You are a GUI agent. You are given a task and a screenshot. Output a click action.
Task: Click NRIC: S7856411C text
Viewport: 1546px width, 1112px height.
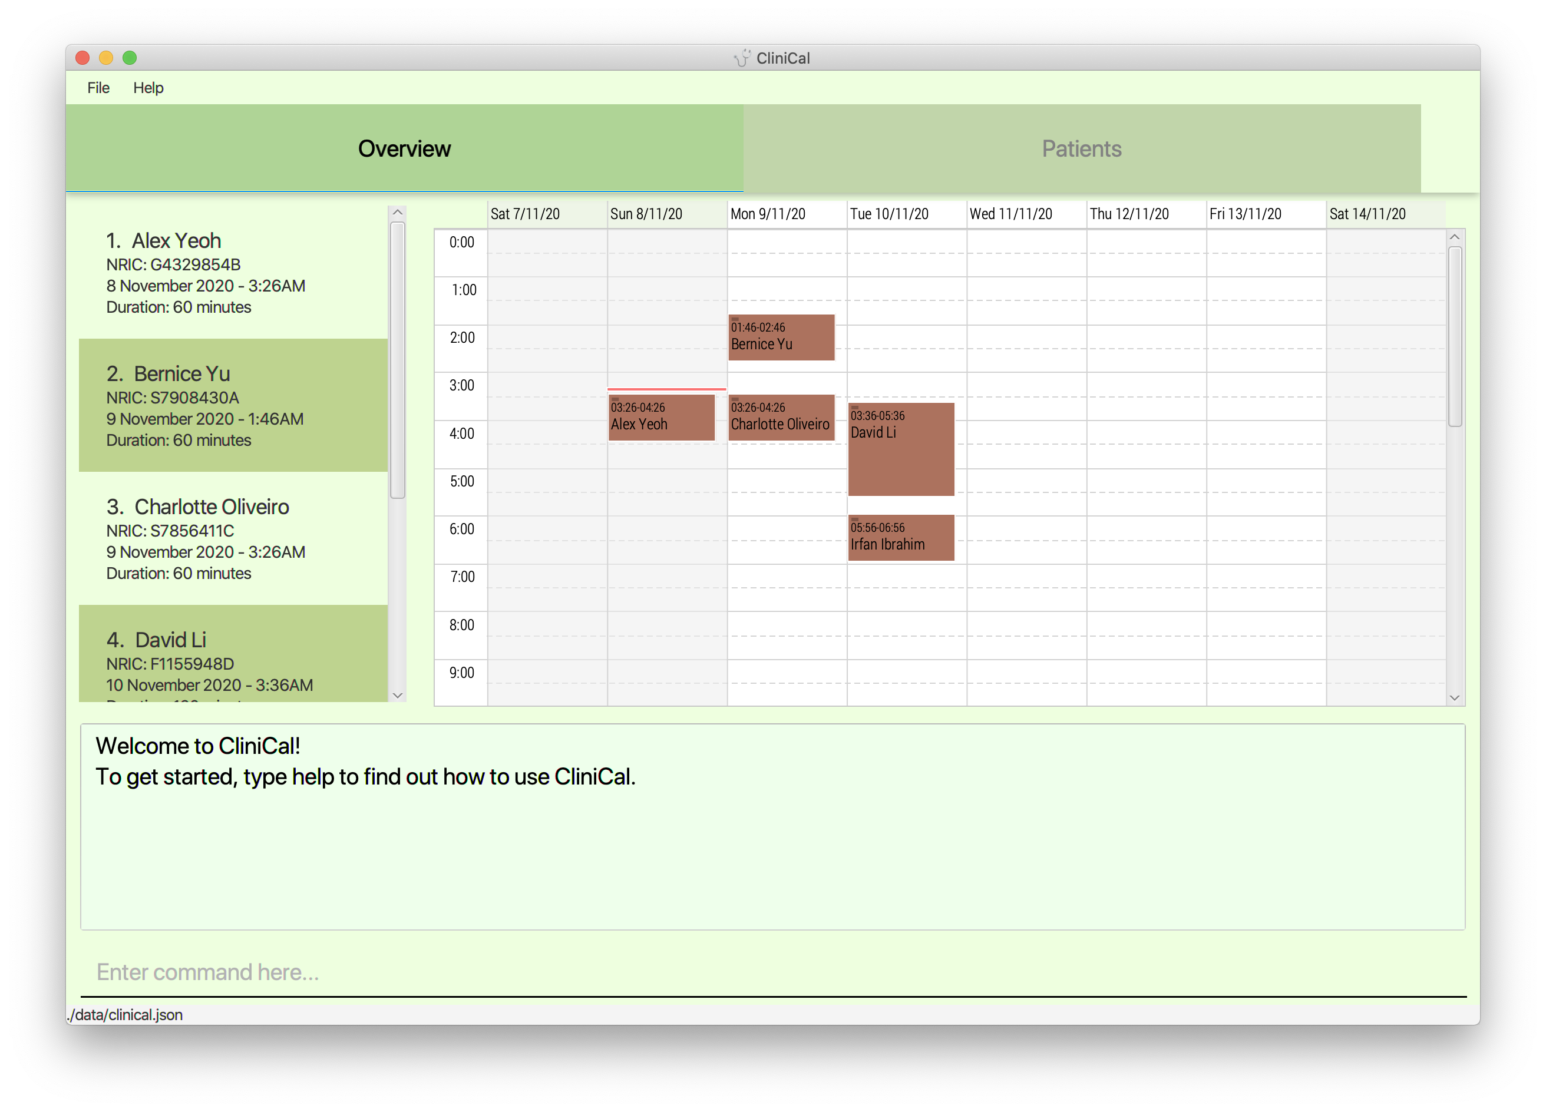170,531
